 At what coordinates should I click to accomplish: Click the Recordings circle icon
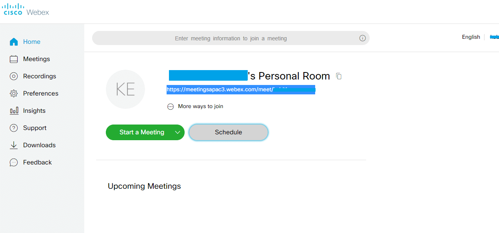click(x=14, y=76)
